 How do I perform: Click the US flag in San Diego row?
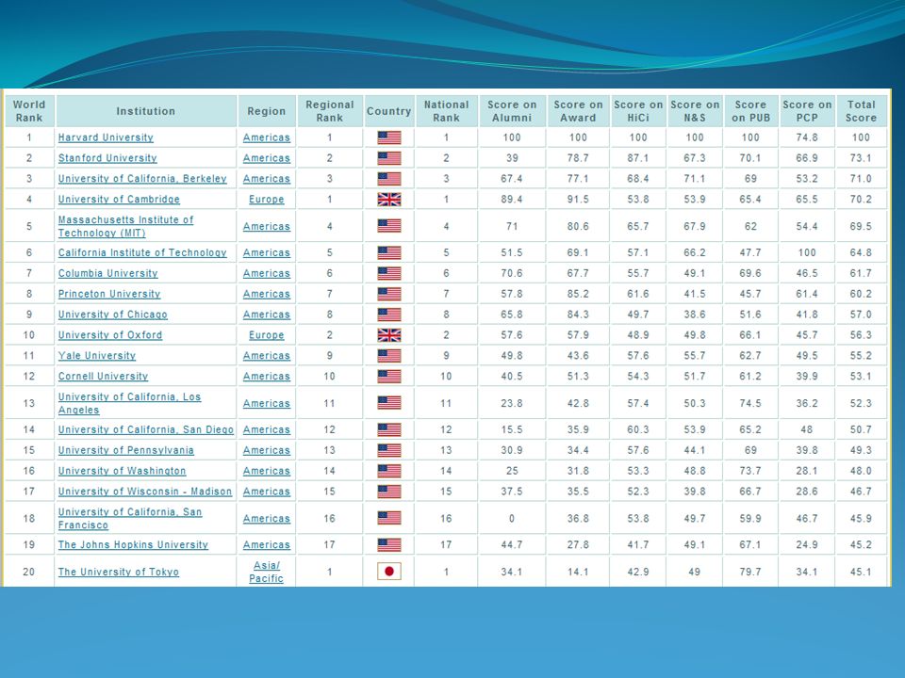click(x=389, y=430)
